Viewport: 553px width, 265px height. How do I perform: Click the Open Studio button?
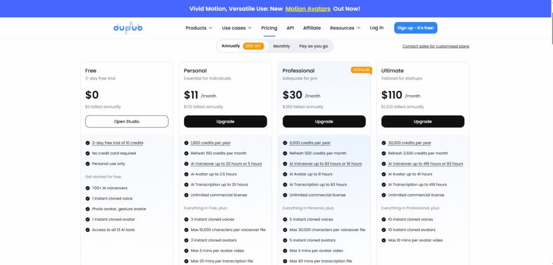(127, 121)
